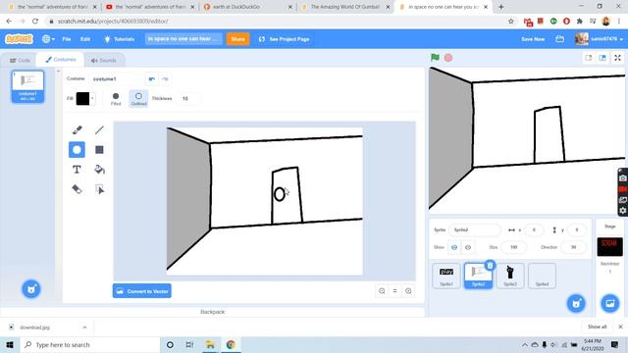Edit the sprite Direction field
Image resolution: width=628 pixels, height=353 pixels.
[x=573, y=247]
